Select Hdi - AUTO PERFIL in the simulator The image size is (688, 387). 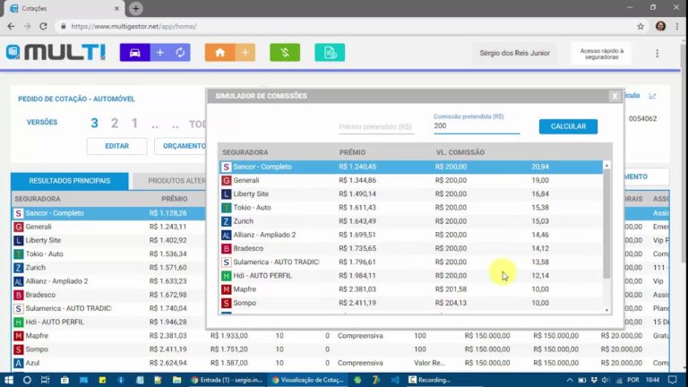[x=411, y=276]
